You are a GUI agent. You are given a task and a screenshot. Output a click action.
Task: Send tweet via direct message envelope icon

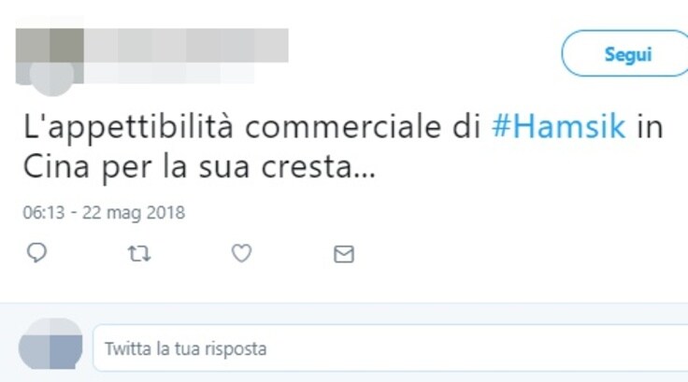coord(344,254)
